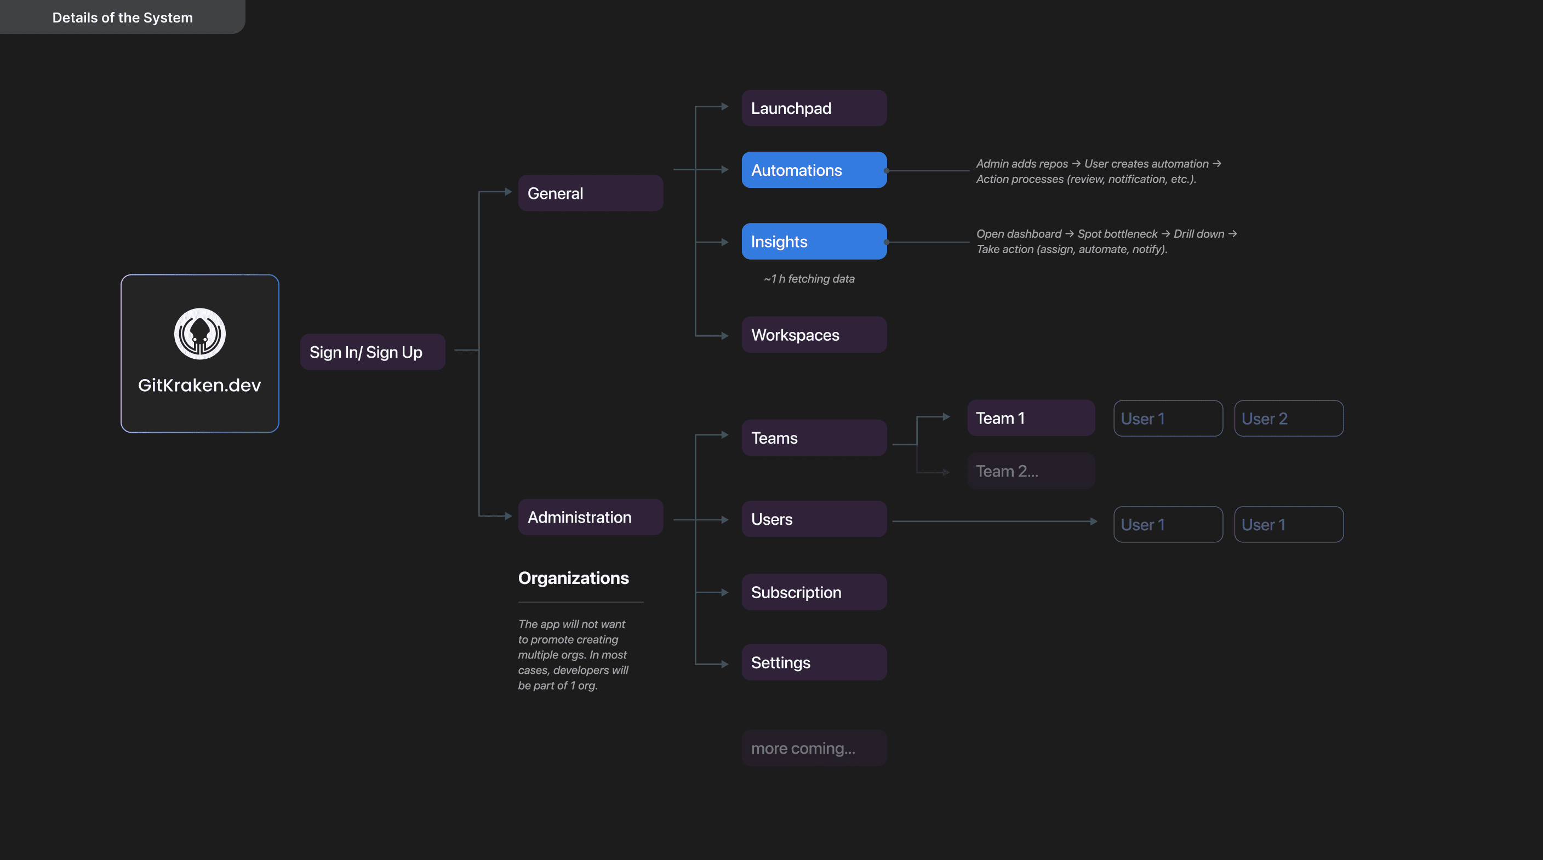Click the User 2 outlined box

[x=1288, y=418]
